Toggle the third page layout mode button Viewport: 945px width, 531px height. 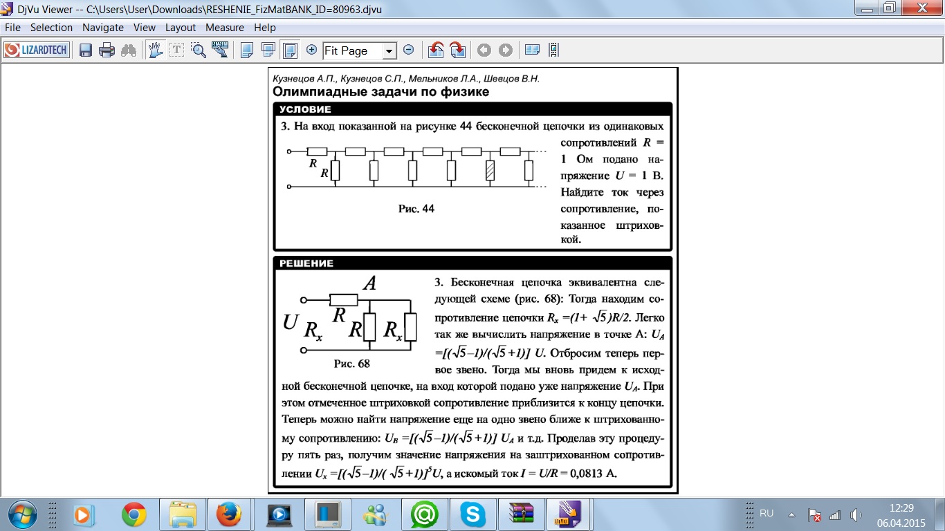[x=290, y=50]
